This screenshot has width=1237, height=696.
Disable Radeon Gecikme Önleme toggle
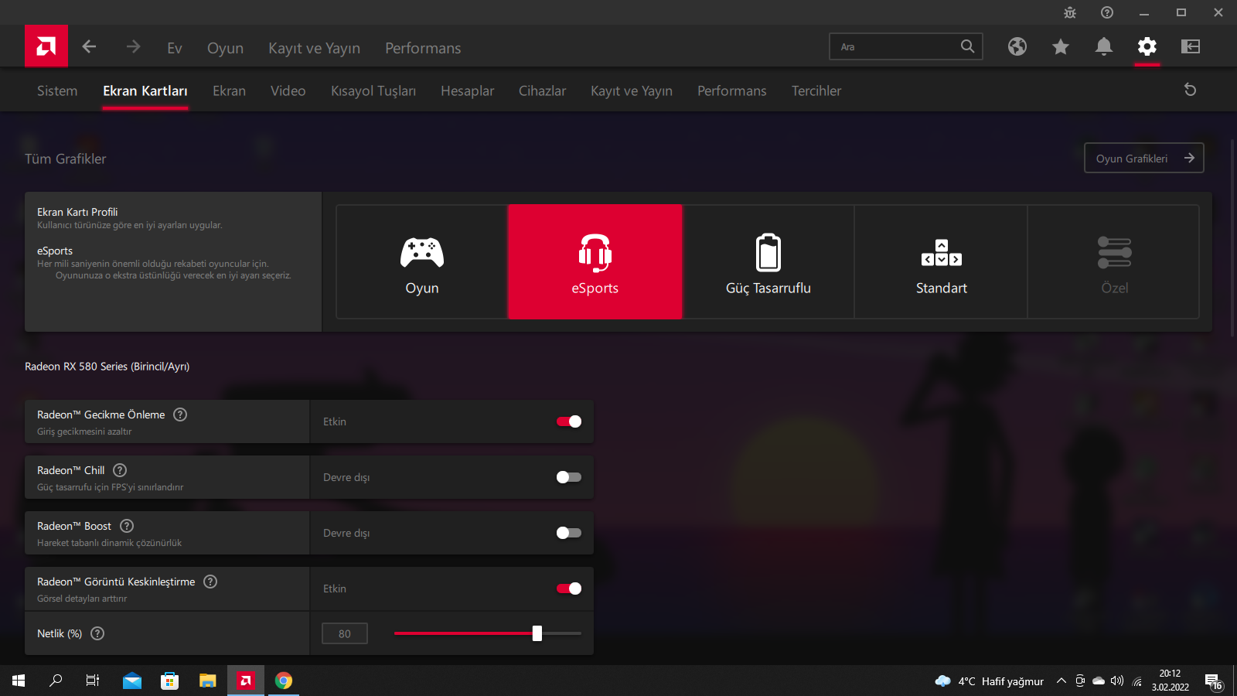point(569,421)
